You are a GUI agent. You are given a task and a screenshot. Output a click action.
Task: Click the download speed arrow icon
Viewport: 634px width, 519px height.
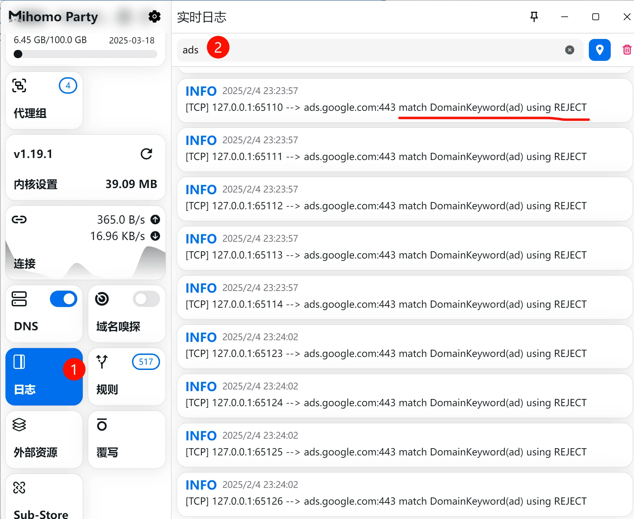(x=155, y=236)
